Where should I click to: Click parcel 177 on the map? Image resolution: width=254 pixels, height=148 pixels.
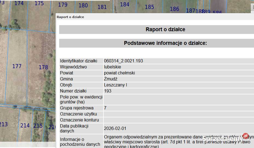[17, 66]
